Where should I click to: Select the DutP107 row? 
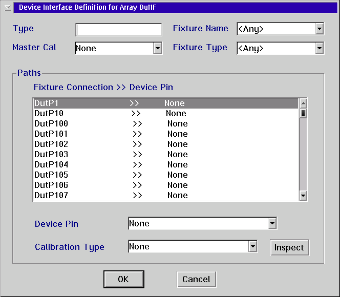pos(166,195)
